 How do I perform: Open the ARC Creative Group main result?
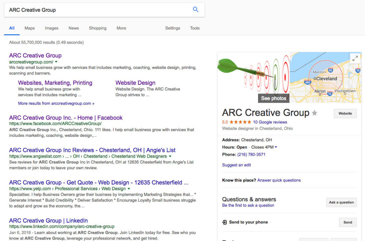[x=35, y=55]
